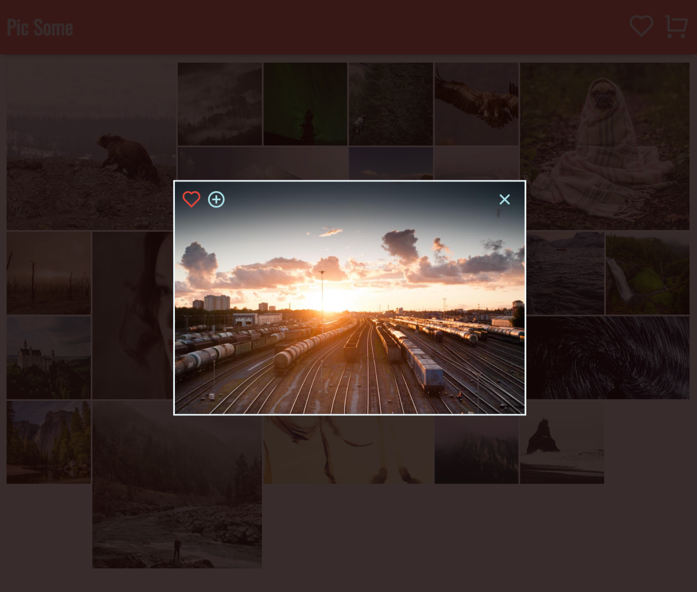The width and height of the screenshot is (697, 592).
Task: Select the bear on hillside thumbnail
Action: click(x=91, y=146)
